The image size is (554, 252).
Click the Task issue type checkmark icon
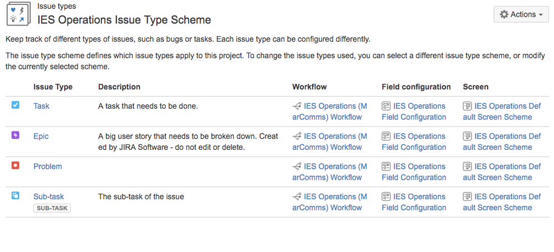16,105
